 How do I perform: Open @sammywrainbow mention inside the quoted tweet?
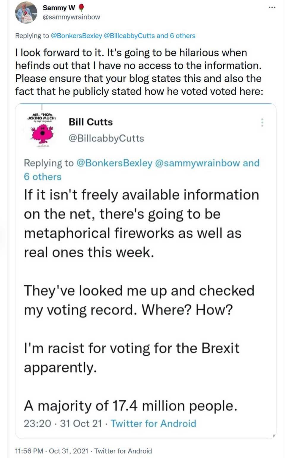click(x=197, y=163)
